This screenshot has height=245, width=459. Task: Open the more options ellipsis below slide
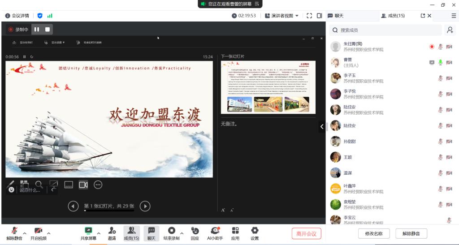point(98,185)
